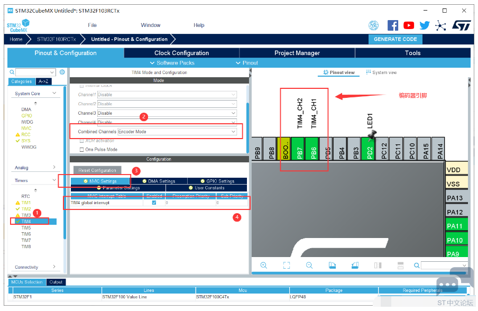
Task: Go to Home breadcrumb
Action: point(16,39)
